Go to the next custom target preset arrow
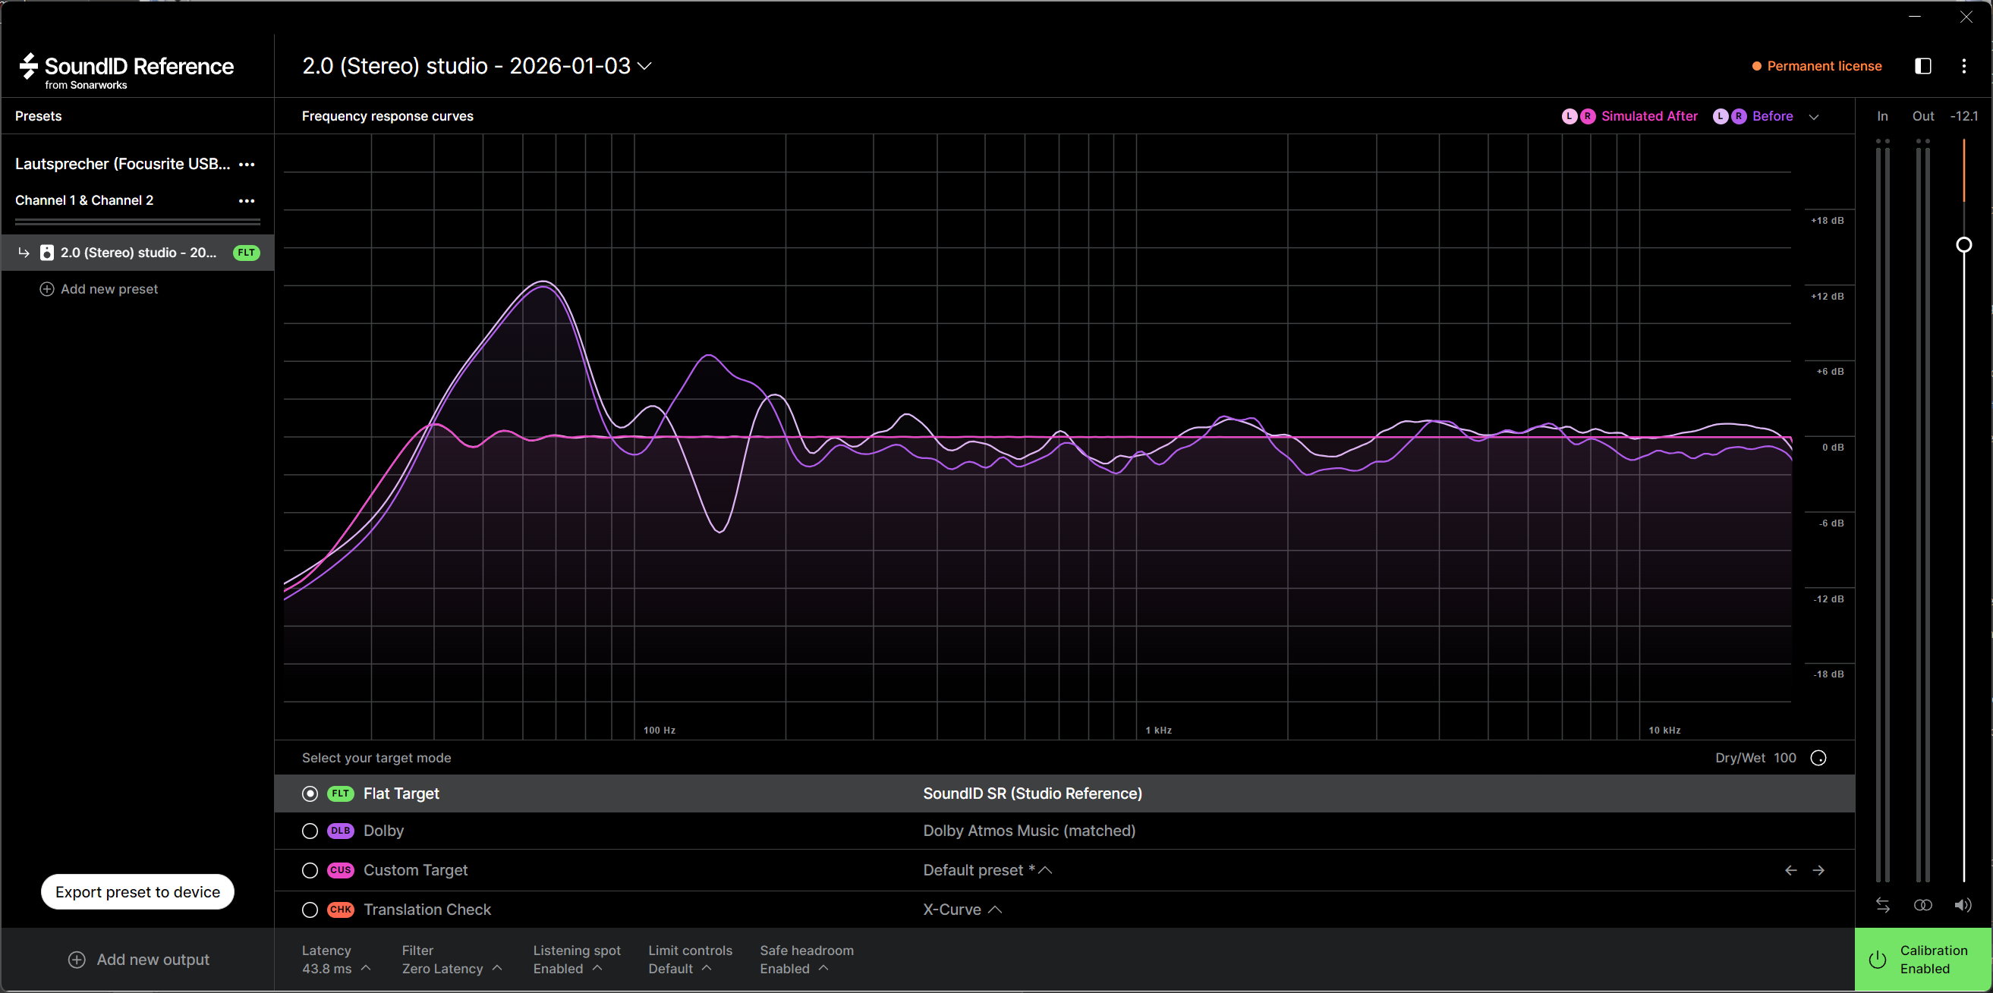The image size is (1993, 993). pyautogui.click(x=1819, y=870)
